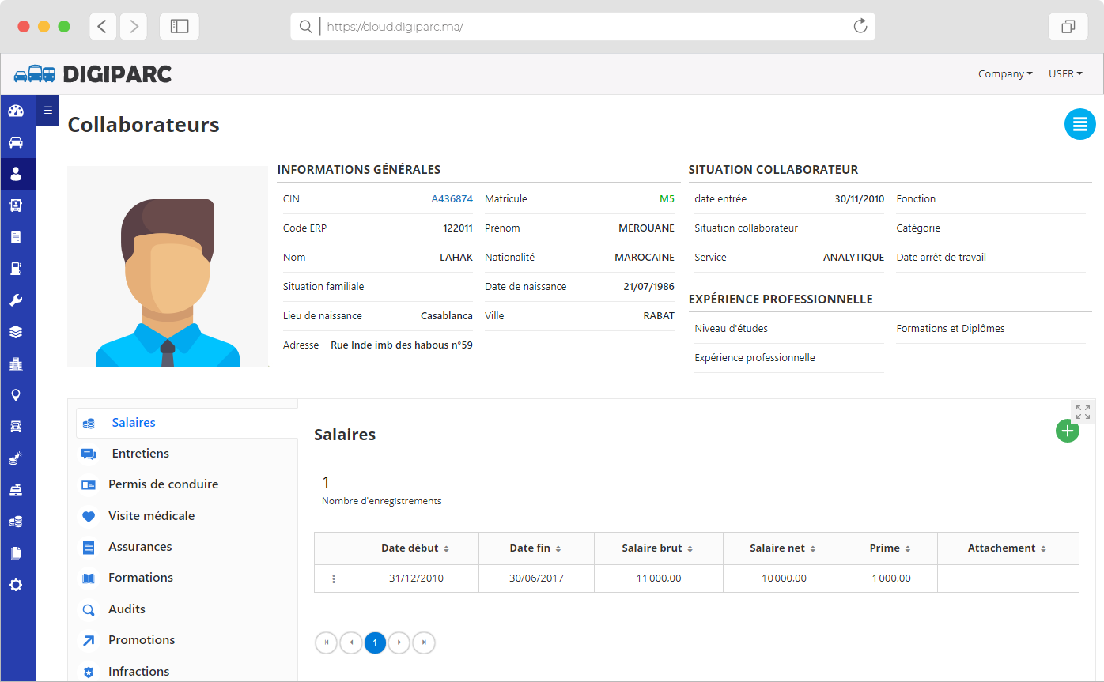The height and width of the screenshot is (682, 1104).
Task: Open the settings gear icon in sidebar
Action: (x=16, y=585)
